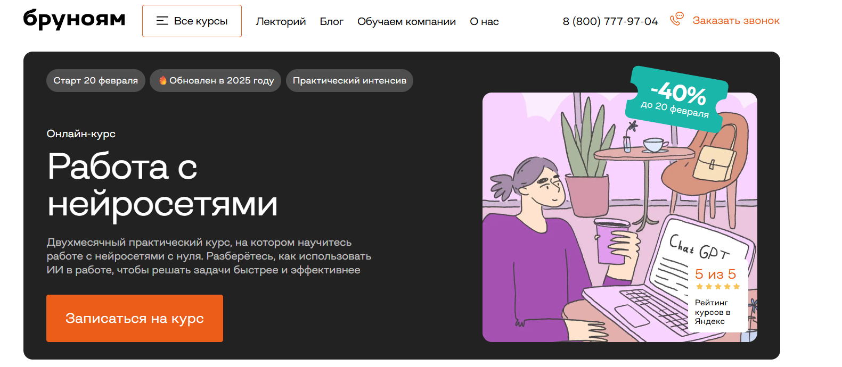Viewport: 842px width, 367px height.
Task: Select the Практический интенсив tag
Action: click(x=349, y=80)
